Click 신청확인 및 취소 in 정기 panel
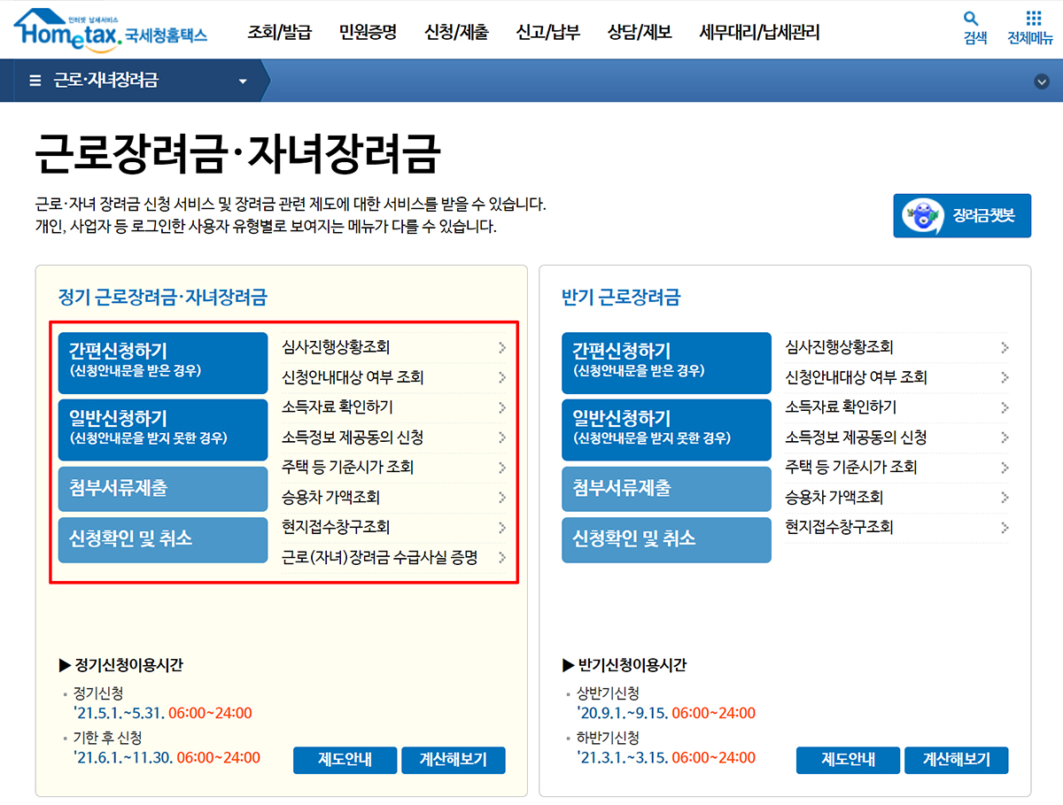Screen dimensions: 1063x805 click(163, 539)
